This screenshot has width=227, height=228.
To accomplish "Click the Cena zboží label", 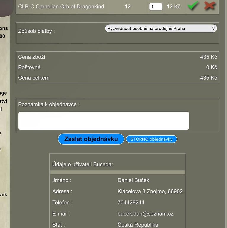I will coord(32,57).
